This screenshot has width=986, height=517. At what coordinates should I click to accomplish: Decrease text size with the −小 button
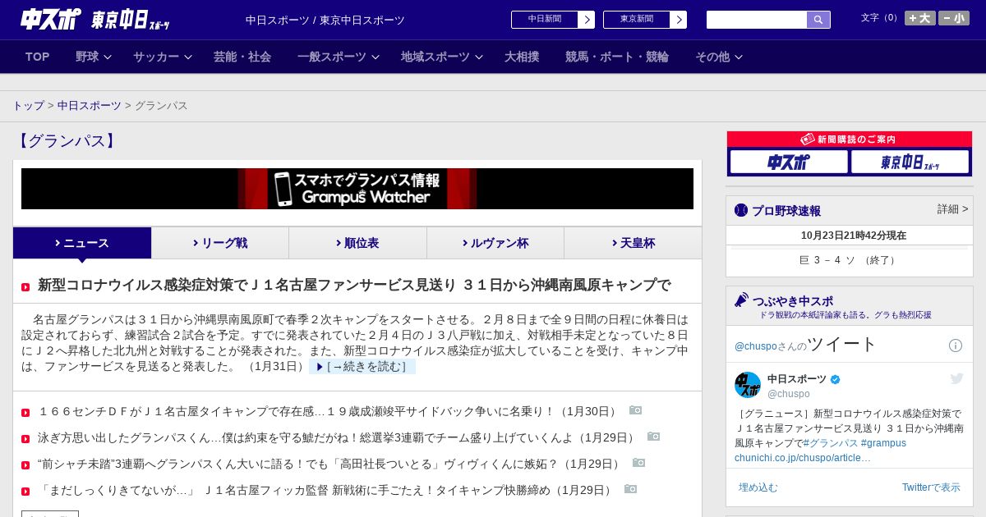click(x=954, y=18)
